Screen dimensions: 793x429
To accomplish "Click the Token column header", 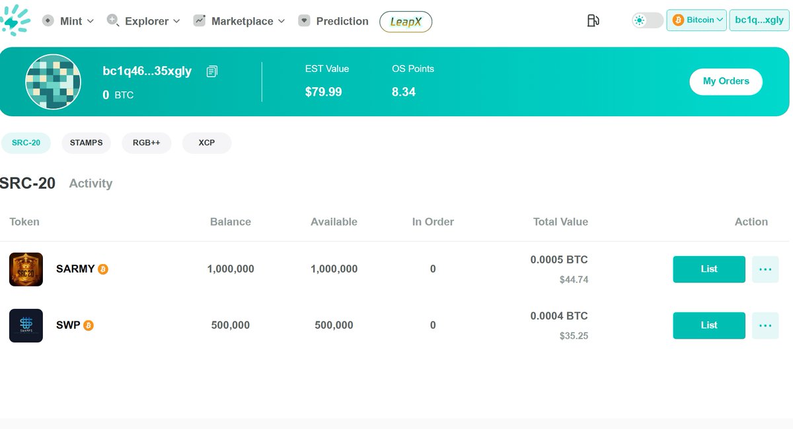I will click(x=24, y=222).
